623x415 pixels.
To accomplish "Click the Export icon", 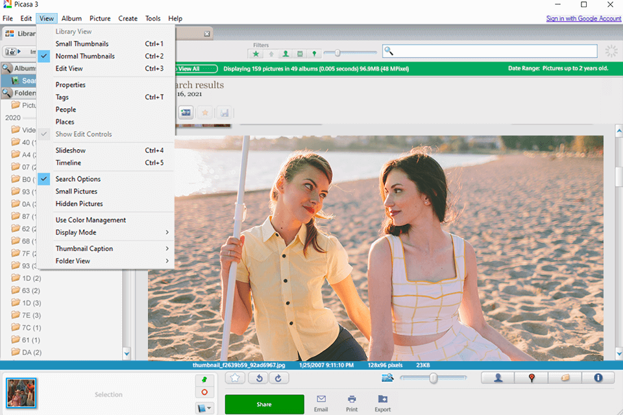I will pos(383,399).
